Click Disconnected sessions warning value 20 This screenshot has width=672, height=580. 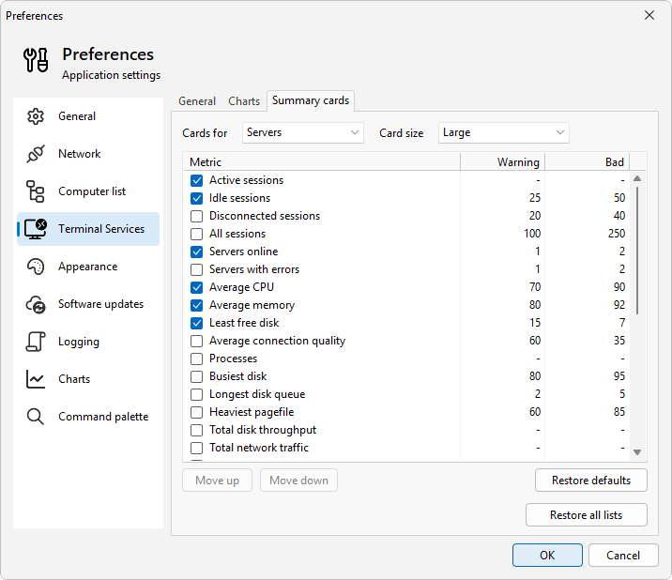click(534, 216)
